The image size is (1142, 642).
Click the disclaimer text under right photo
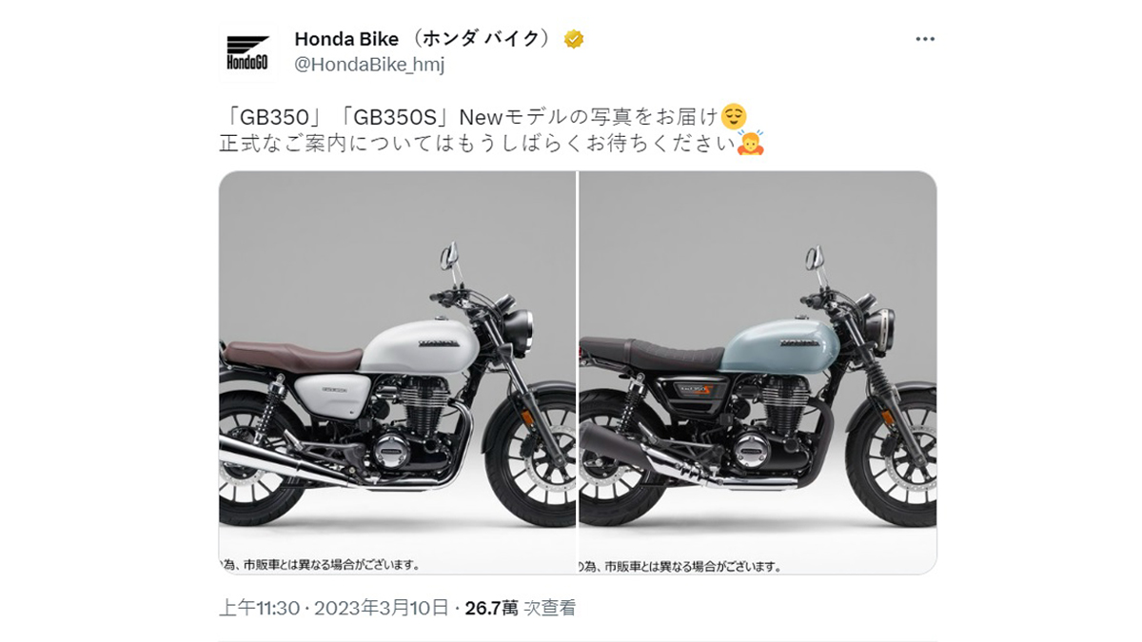679,566
